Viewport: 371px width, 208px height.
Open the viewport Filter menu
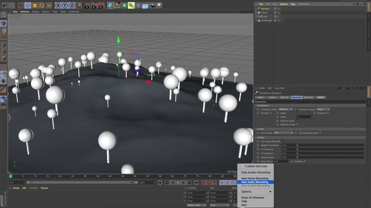tap(55, 12)
